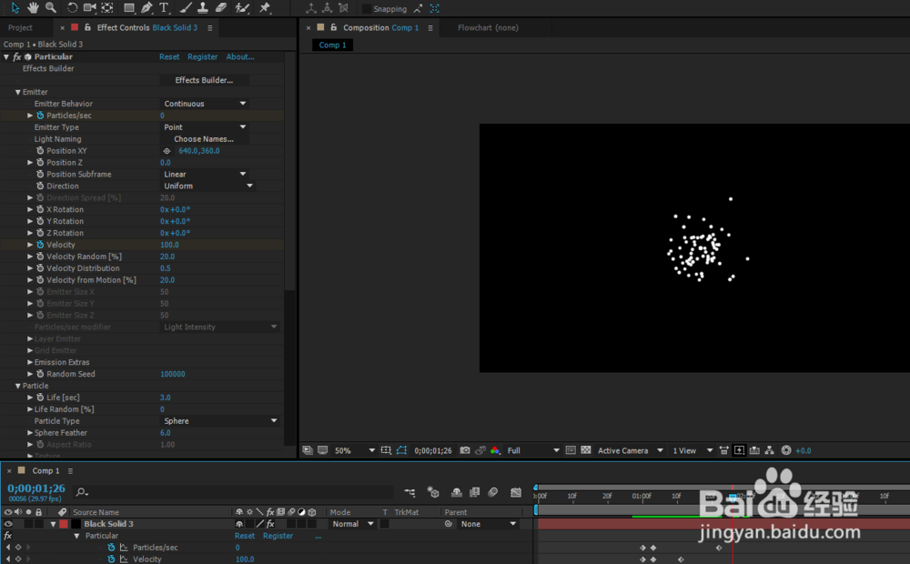Open the Particle Type Sphere dropdown

point(220,421)
